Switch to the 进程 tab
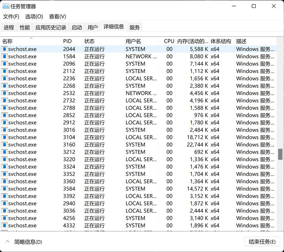Image resolution: width=284 pixels, height=252 pixels. (9, 27)
